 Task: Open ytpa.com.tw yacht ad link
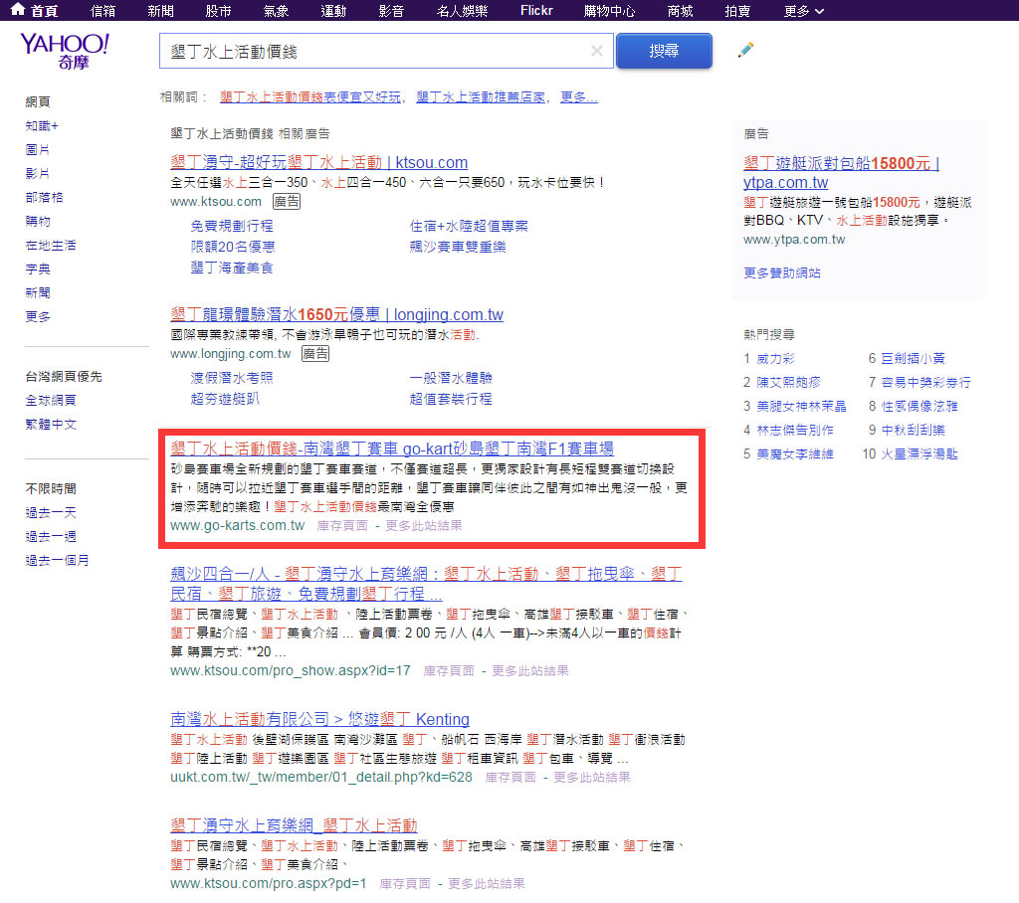point(841,173)
